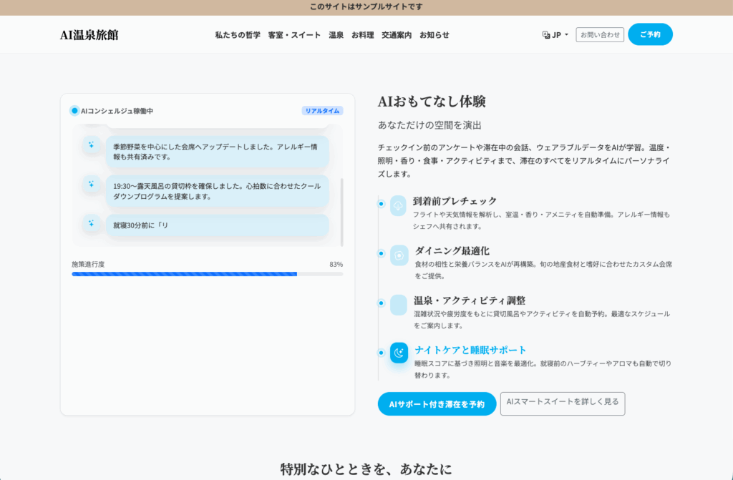Image resolution: width=733 pixels, height=480 pixels.
Task: Click the sparkle avatar beside the 19:30 露天風呂 message
Action: [92, 185]
